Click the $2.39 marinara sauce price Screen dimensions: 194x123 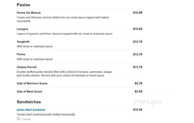pos(139,83)
